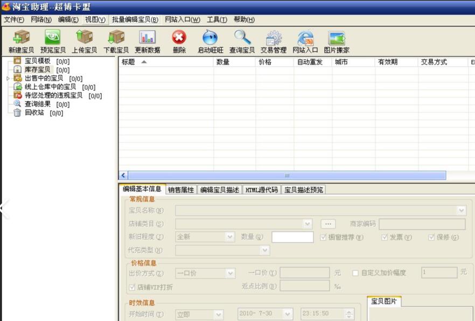Open 交易管理 gear icon
475x321 pixels.
point(274,38)
